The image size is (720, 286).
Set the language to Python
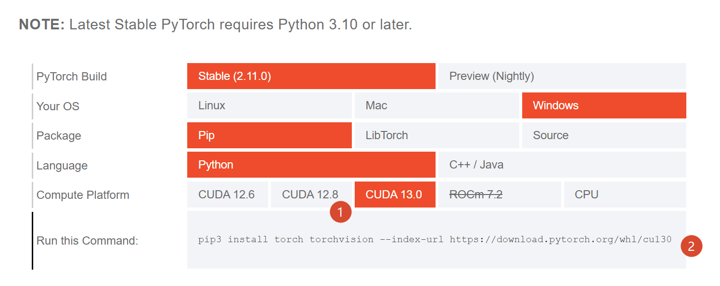click(x=311, y=165)
